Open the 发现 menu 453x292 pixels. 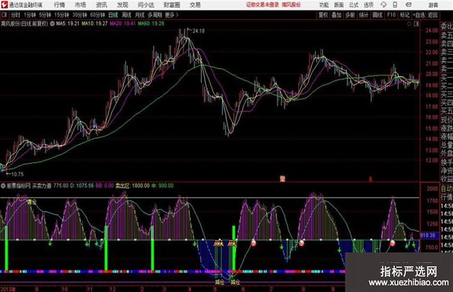123,5
